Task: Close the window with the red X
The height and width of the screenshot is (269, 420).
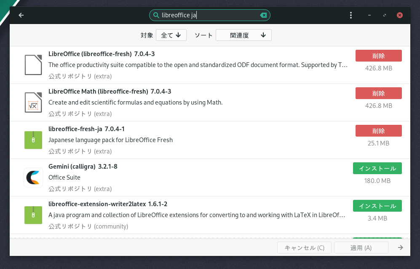Action: 400,15
